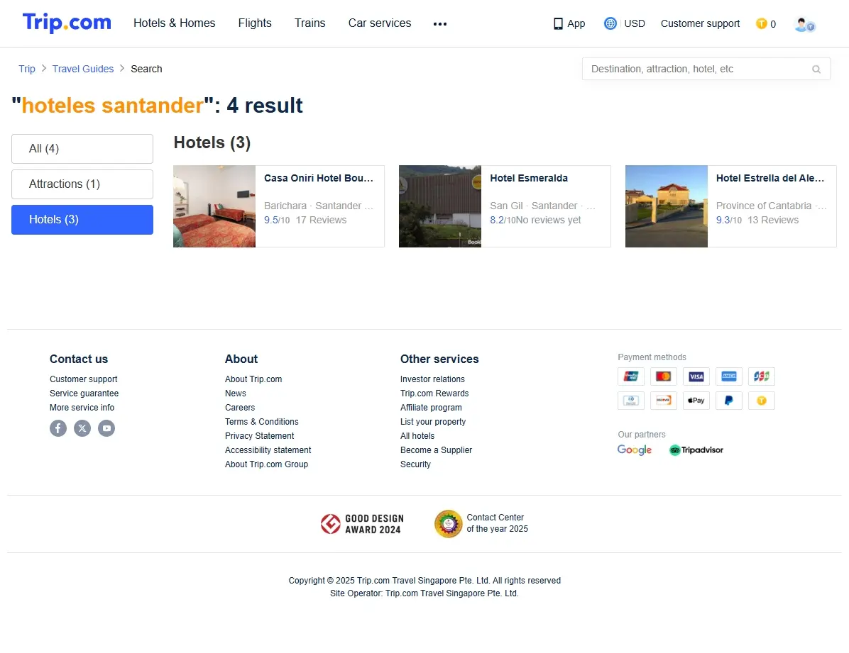Click Customer support in the header
The image size is (849, 653).
click(x=700, y=24)
